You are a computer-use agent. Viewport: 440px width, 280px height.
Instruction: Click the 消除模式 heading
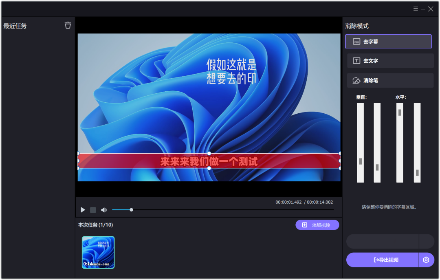pyautogui.click(x=356, y=26)
